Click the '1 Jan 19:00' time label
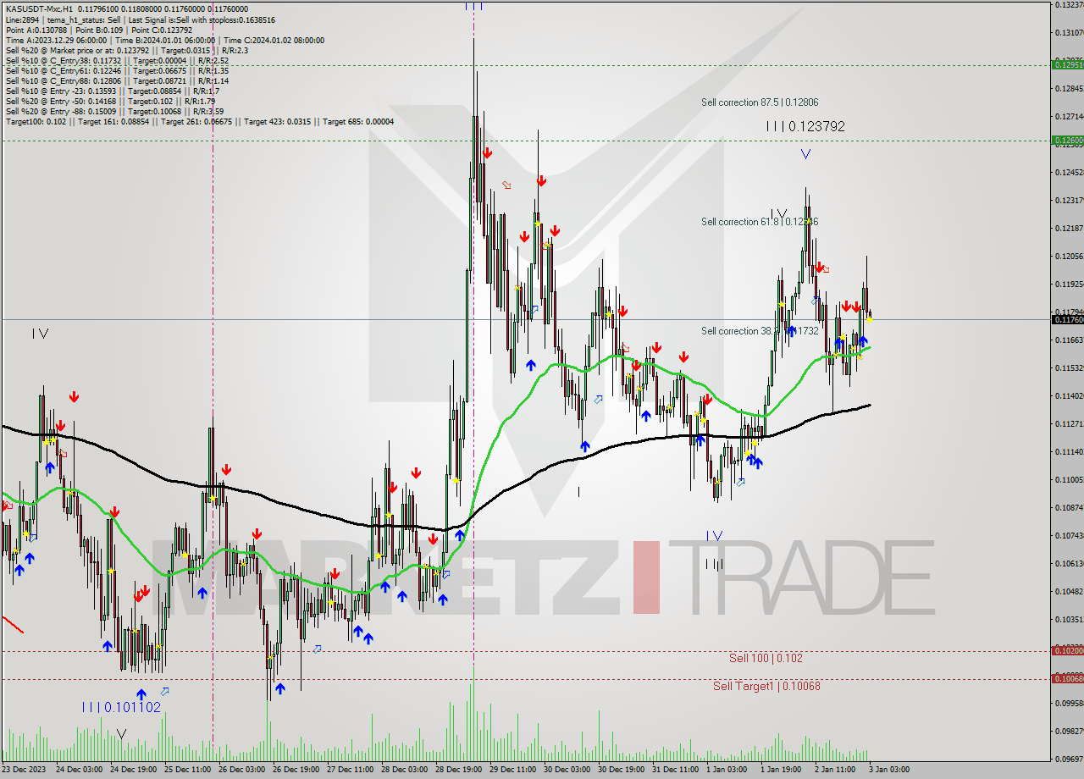The height and width of the screenshot is (779, 1084). coord(782,770)
